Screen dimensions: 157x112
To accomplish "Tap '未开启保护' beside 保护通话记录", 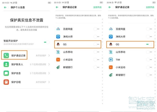I will [41, 55].
